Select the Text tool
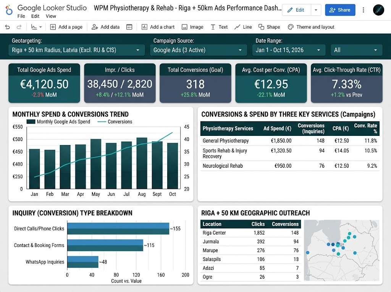Screen dimensions: 391x292 [x=219, y=27]
